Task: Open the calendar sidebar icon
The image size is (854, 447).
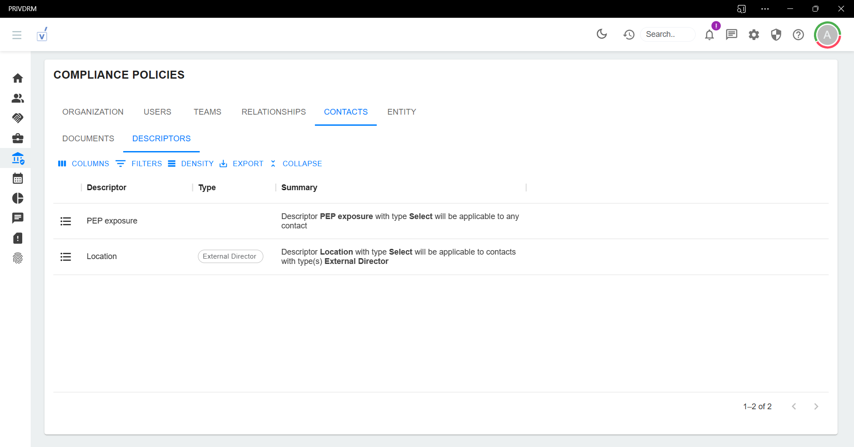Action: click(x=18, y=178)
